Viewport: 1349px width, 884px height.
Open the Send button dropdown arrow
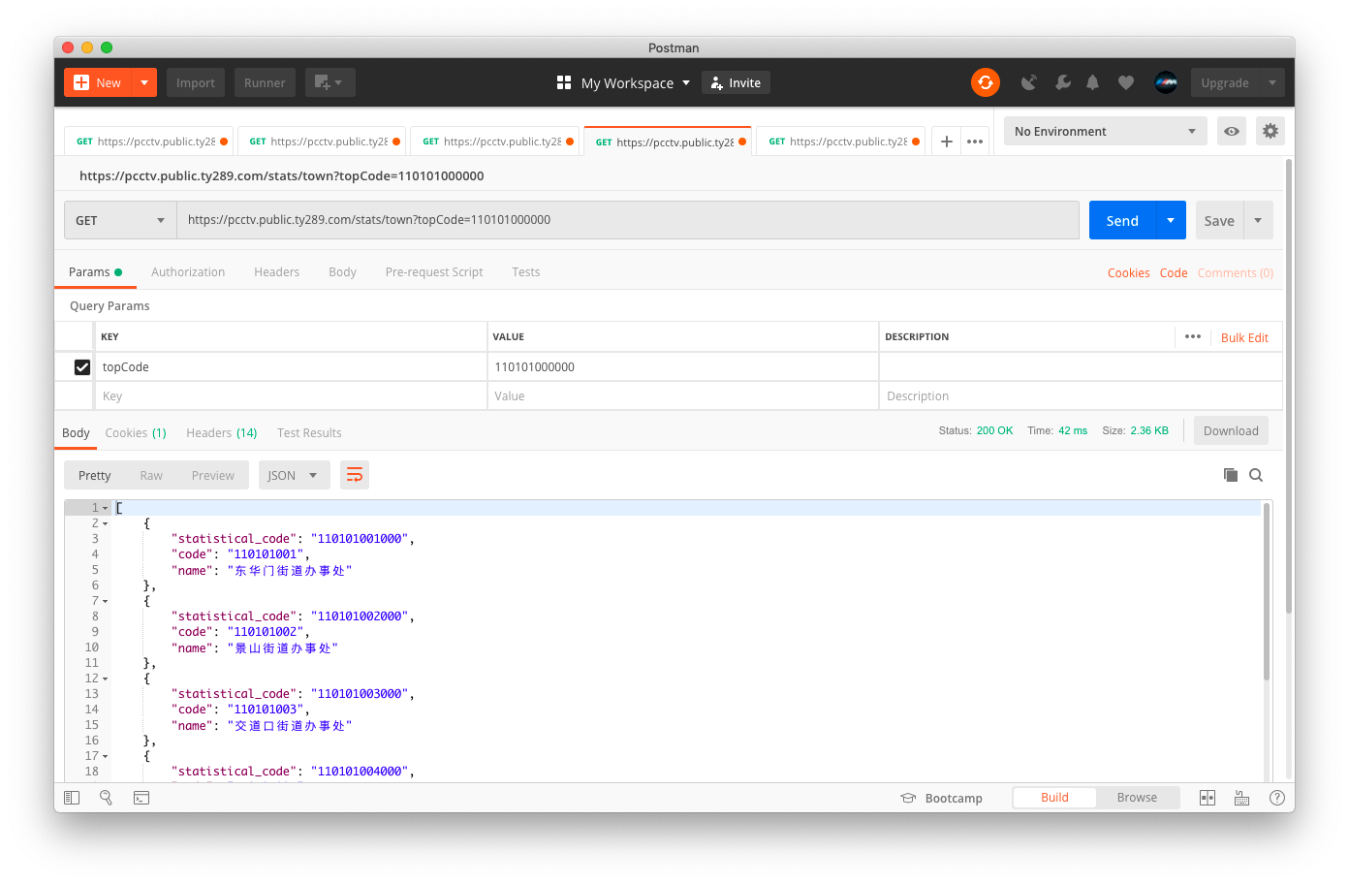point(1171,220)
